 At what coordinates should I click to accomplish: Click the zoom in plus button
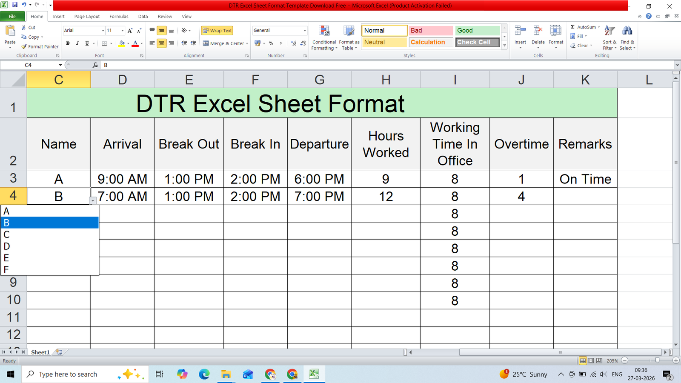click(676, 360)
